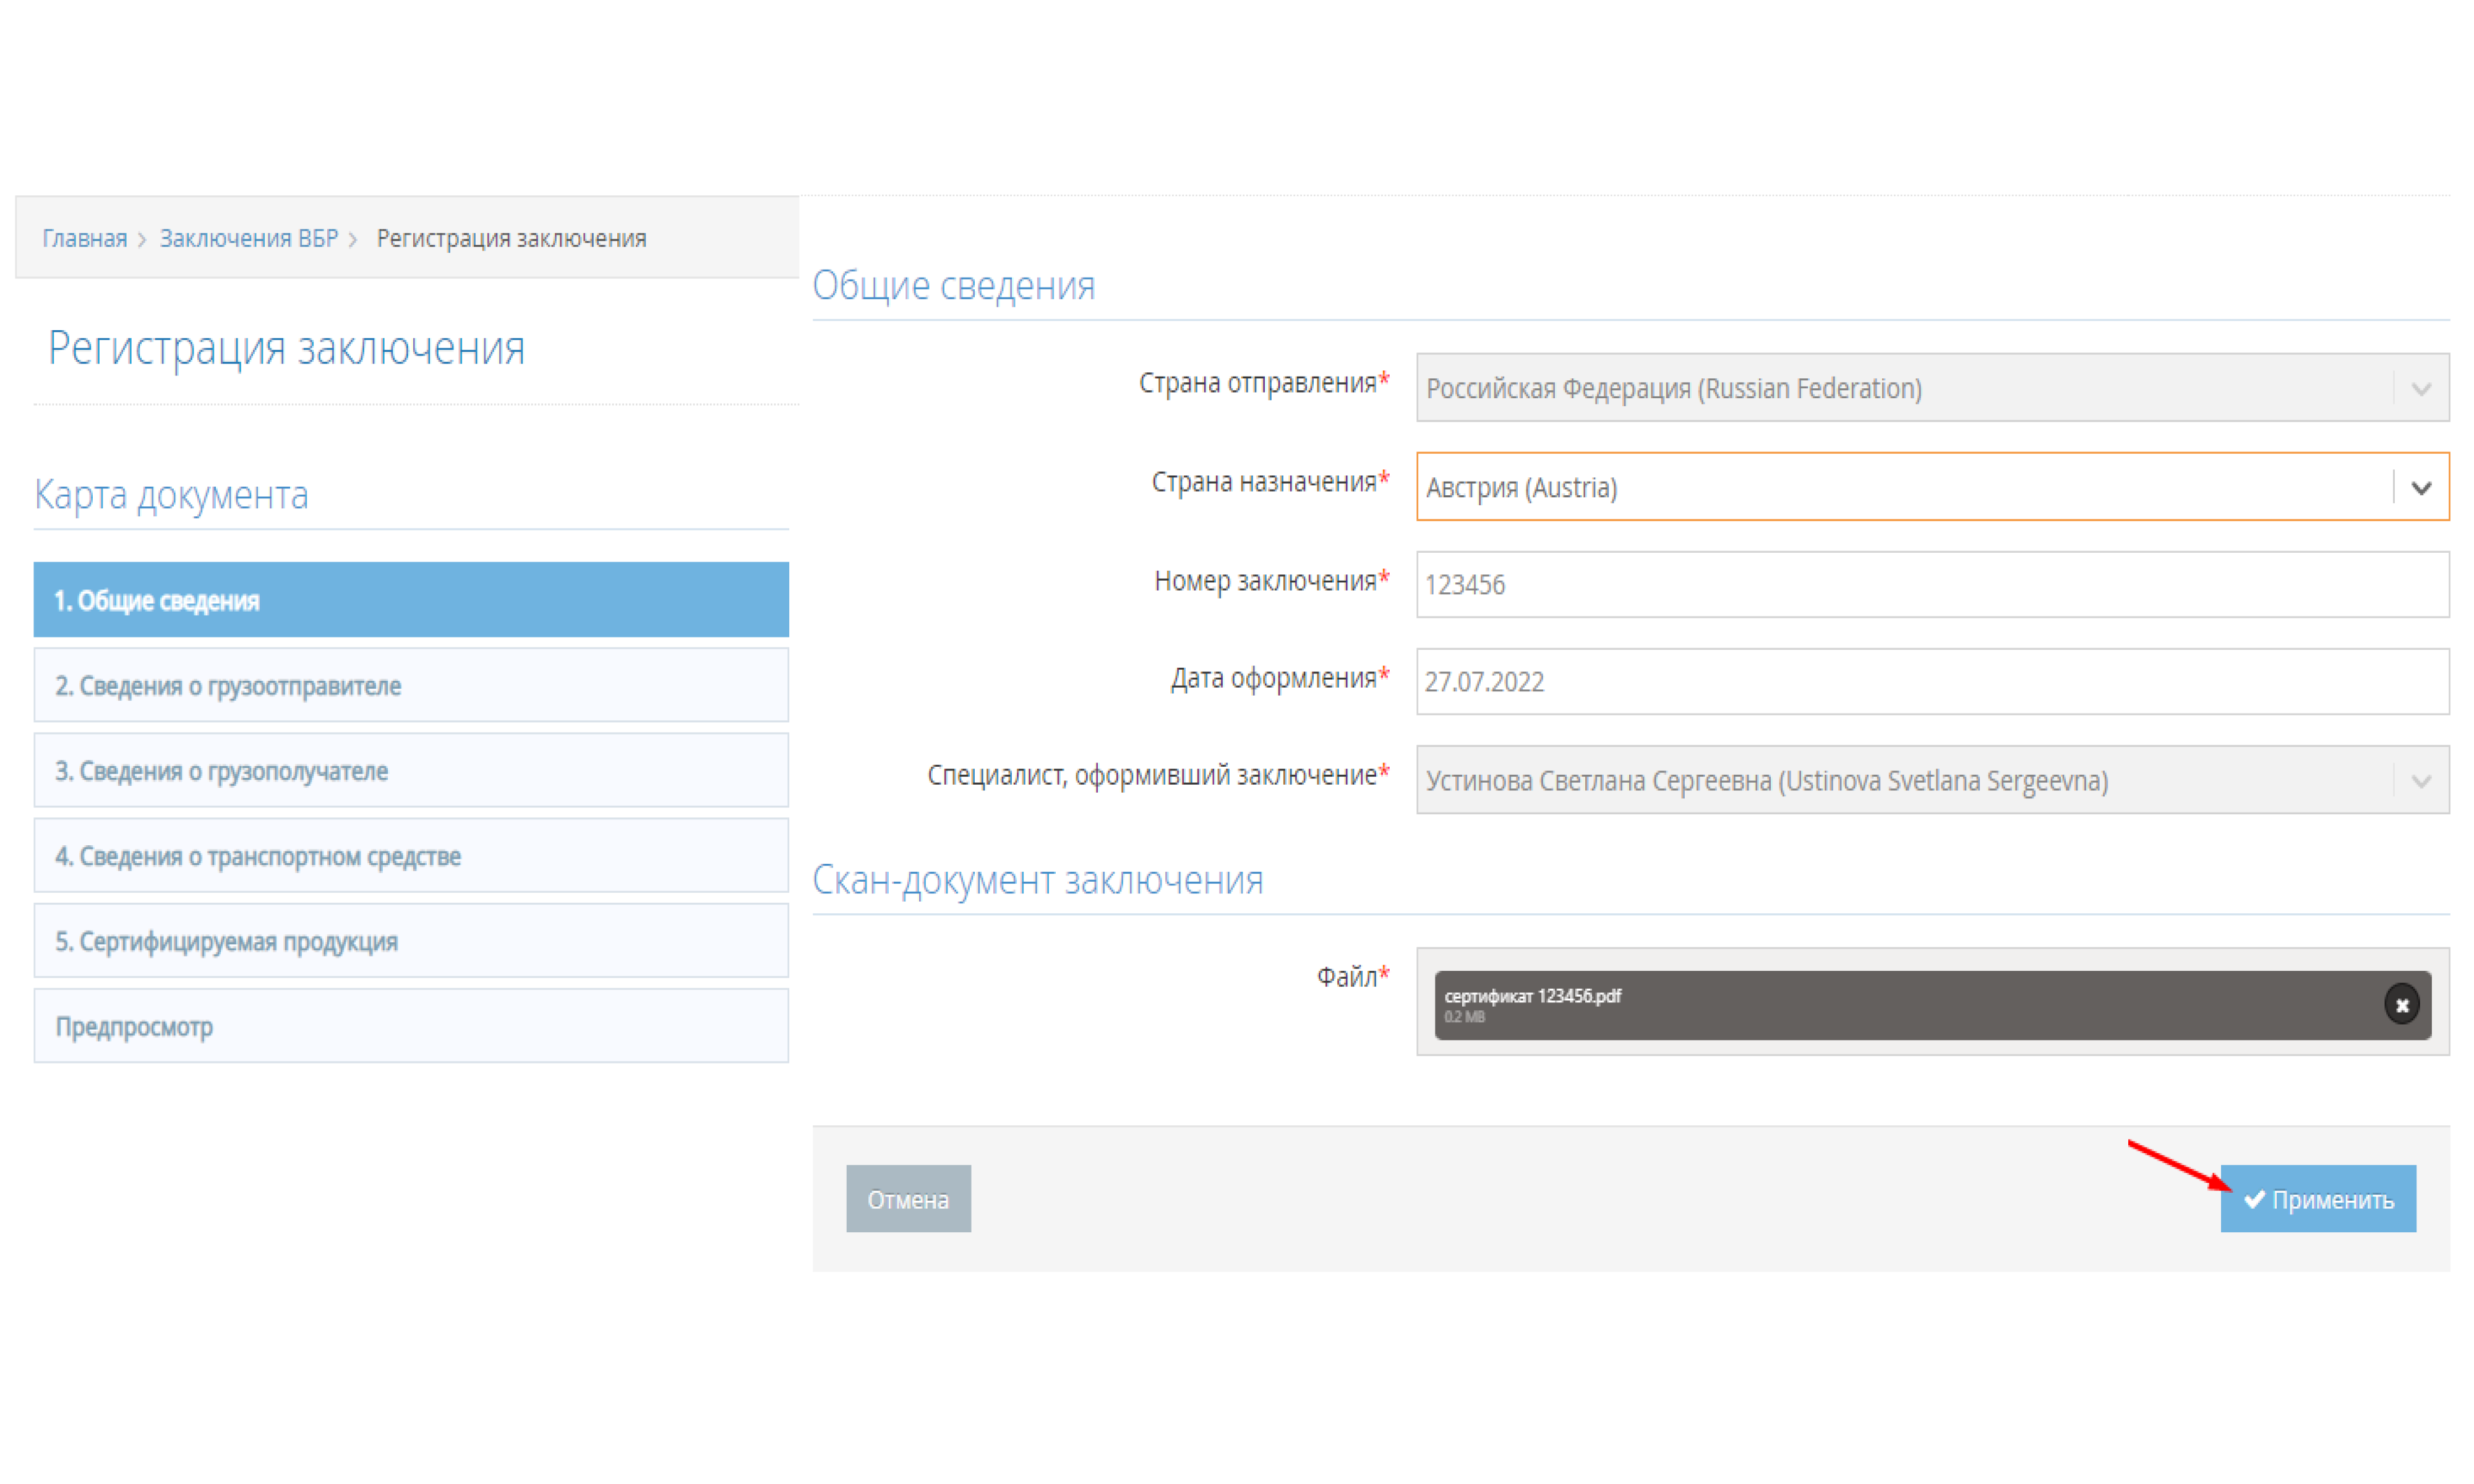Open step 2. Сведения о грузоотправителе

pyautogui.click(x=410, y=685)
